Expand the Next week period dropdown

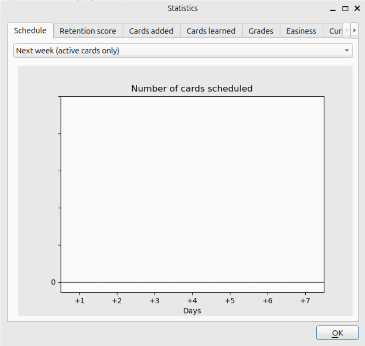tap(183, 50)
